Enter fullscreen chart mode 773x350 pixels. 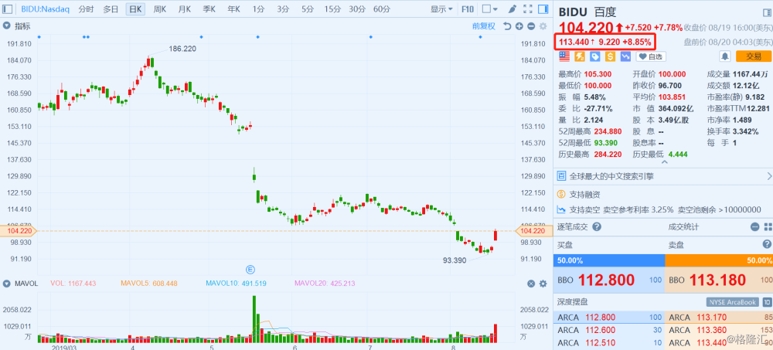527,8
